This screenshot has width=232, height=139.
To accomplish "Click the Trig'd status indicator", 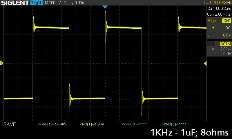I will (37, 3).
